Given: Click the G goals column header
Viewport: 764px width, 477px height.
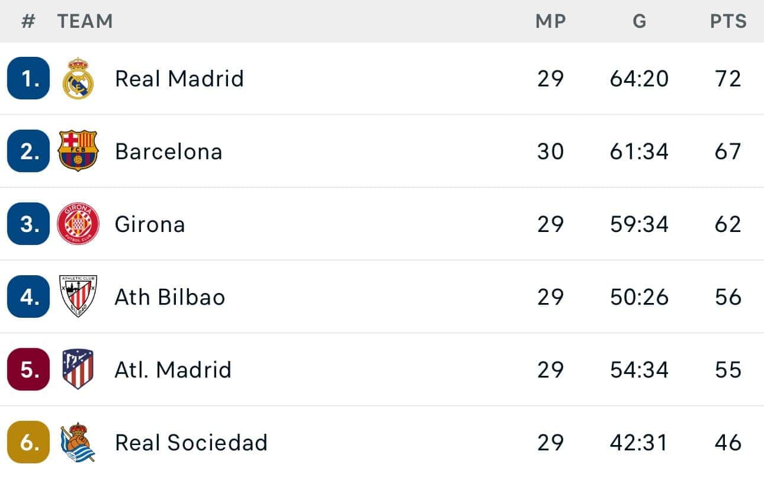Looking at the screenshot, I should [x=639, y=22].
